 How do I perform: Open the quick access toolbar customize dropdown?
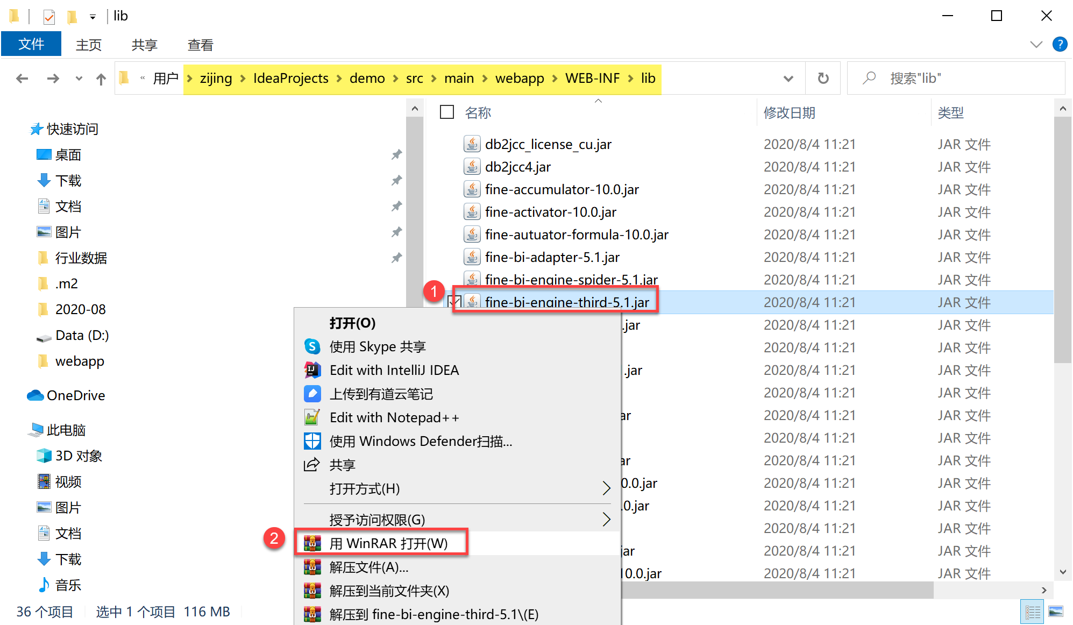(x=92, y=16)
